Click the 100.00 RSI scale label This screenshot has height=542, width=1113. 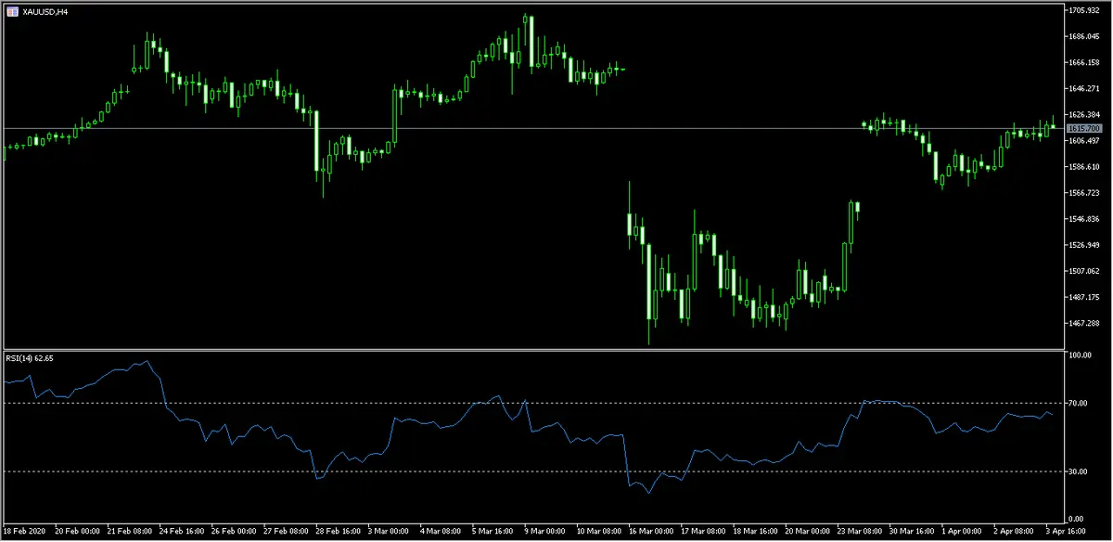[x=1082, y=353]
